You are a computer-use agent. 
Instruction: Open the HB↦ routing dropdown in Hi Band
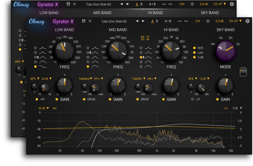(152, 79)
